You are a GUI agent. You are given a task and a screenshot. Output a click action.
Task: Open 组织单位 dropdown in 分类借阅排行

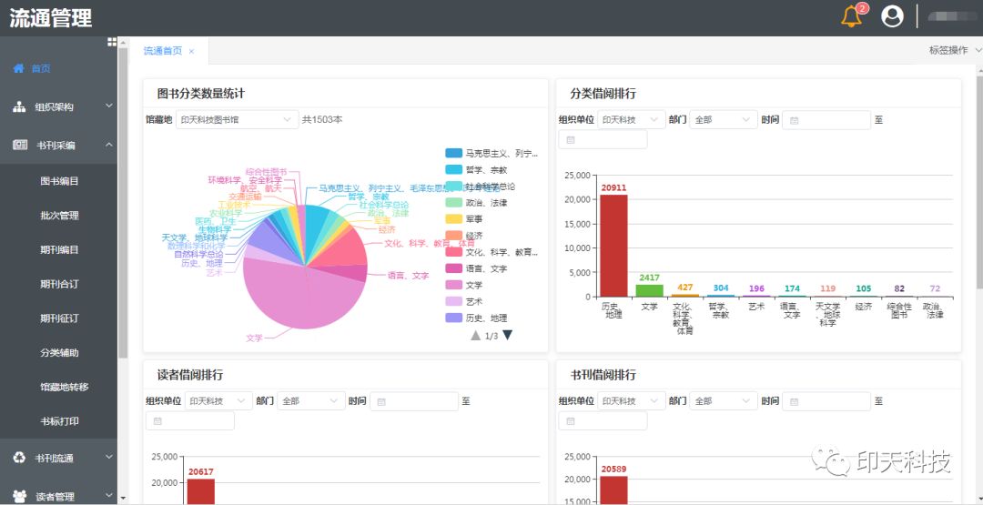(632, 120)
